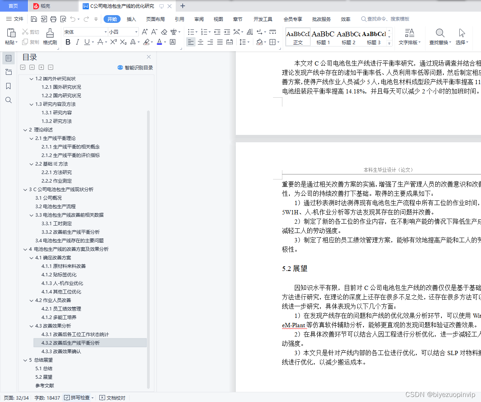This screenshot has width=481, height=402.
Task: Collapse the 5 总结展望 section
Action: coord(25,360)
